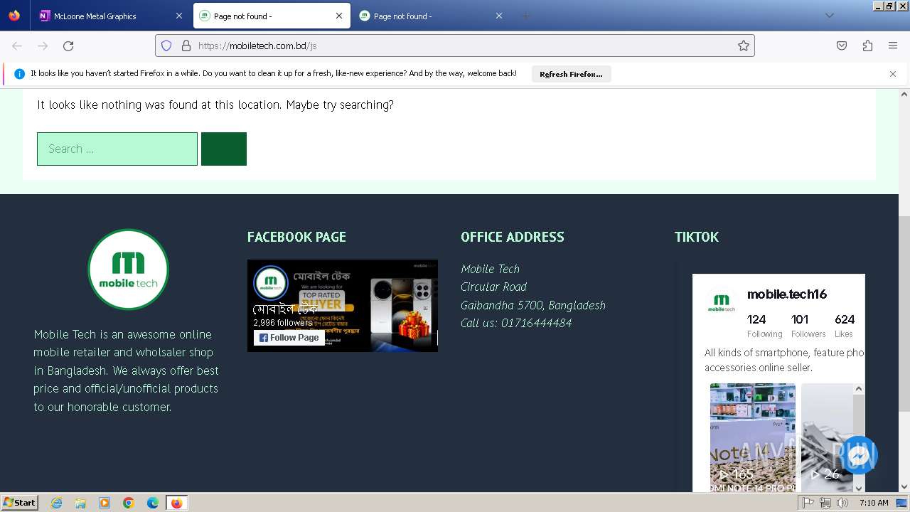
Task: Select Firefox window in taskbar
Action: [x=176, y=503]
